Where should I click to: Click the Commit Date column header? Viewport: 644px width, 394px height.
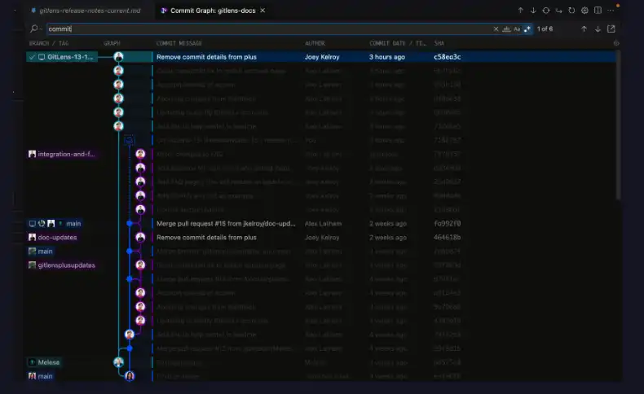pos(398,43)
